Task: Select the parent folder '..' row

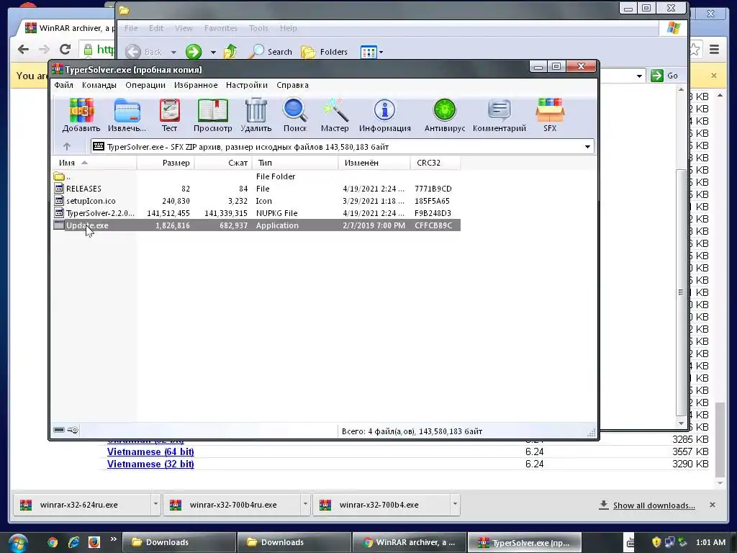Action: (x=256, y=176)
